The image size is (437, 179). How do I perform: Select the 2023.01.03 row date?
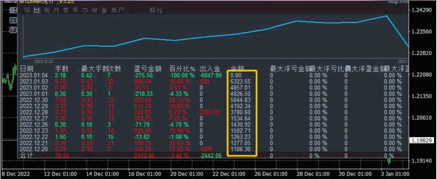31,82
